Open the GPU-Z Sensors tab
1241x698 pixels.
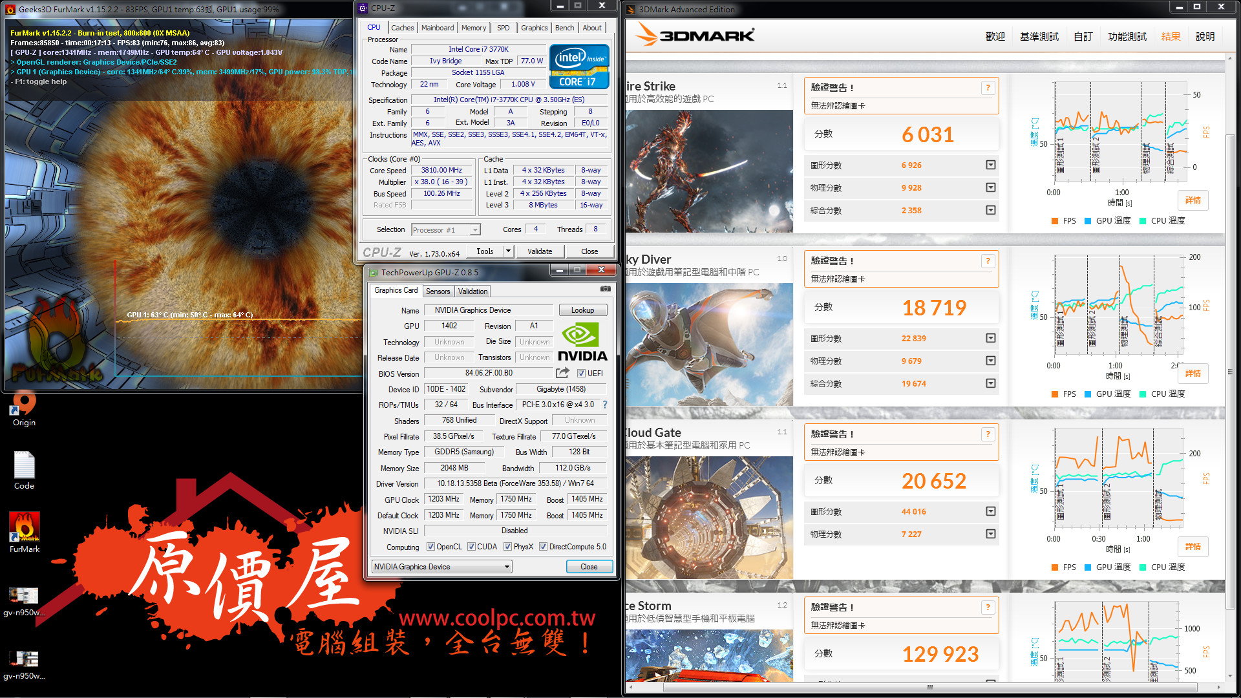pos(438,291)
